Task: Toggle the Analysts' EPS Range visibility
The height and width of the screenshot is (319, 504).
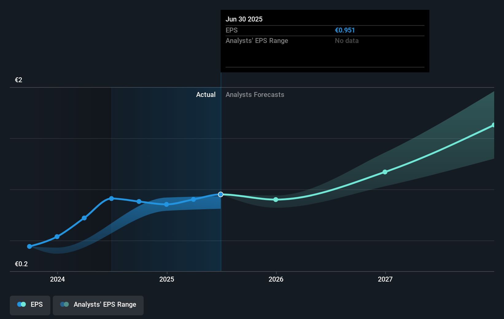Action: 98,305
